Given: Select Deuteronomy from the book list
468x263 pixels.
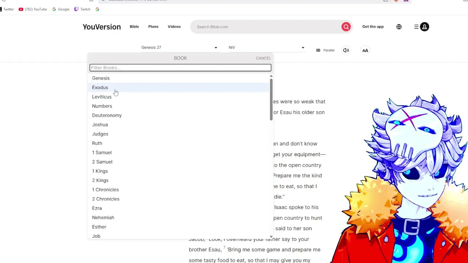Looking at the screenshot, I should [179, 115].
